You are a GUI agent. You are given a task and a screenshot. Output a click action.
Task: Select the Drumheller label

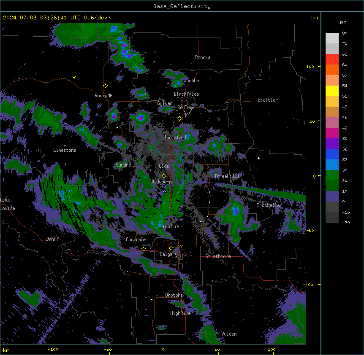coord(269,205)
